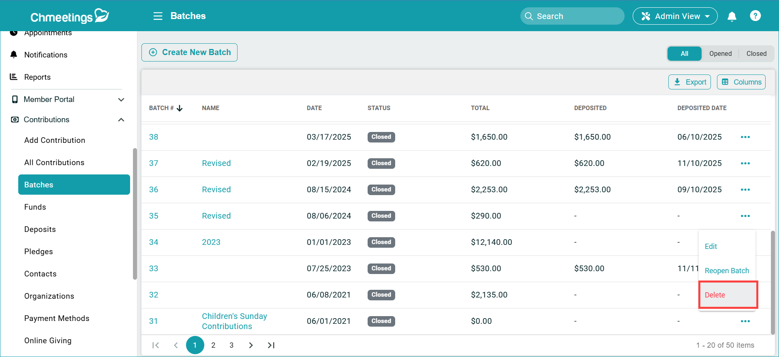Show only Opened batches
The image size is (779, 357).
tap(720, 53)
